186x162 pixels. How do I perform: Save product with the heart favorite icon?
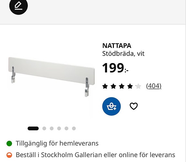[134, 106]
